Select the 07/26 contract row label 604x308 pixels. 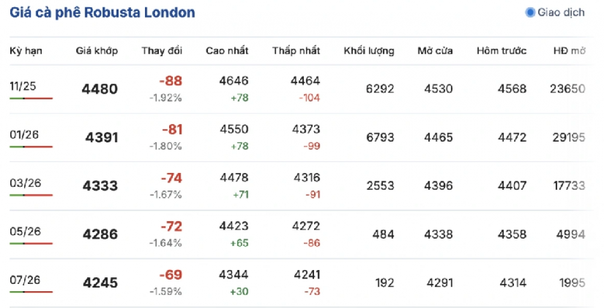(x=25, y=280)
